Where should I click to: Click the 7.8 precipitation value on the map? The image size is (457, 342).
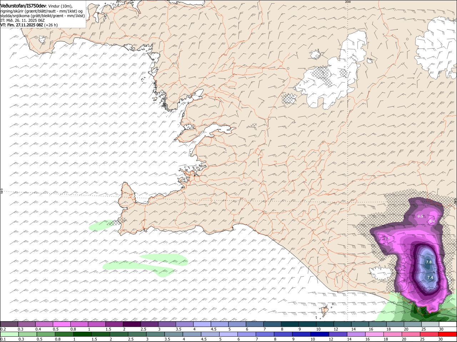point(429,262)
